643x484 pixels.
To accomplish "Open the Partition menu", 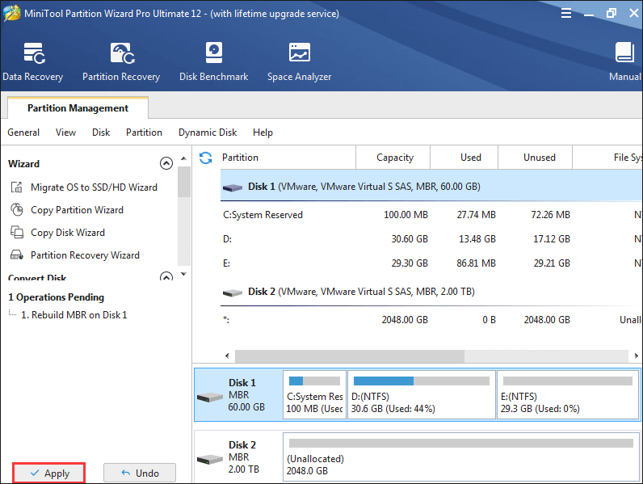I will tap(144, 133).
